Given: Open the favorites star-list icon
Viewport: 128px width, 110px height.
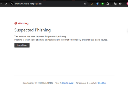Looking at the screenshot, I should coord(120,4).
